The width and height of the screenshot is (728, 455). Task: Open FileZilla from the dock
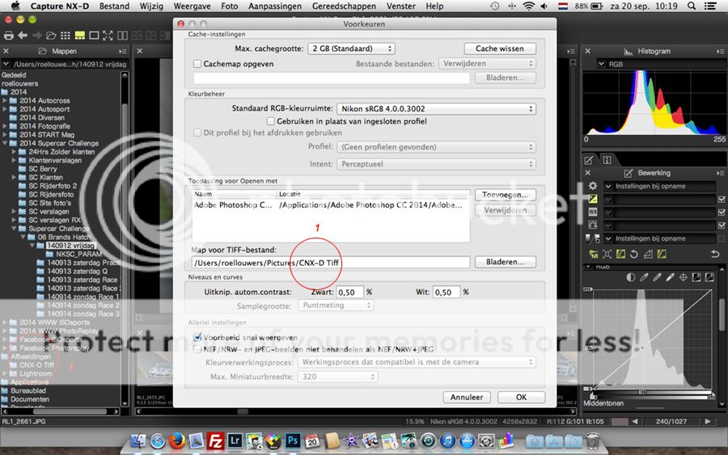(x=215, y=441)
